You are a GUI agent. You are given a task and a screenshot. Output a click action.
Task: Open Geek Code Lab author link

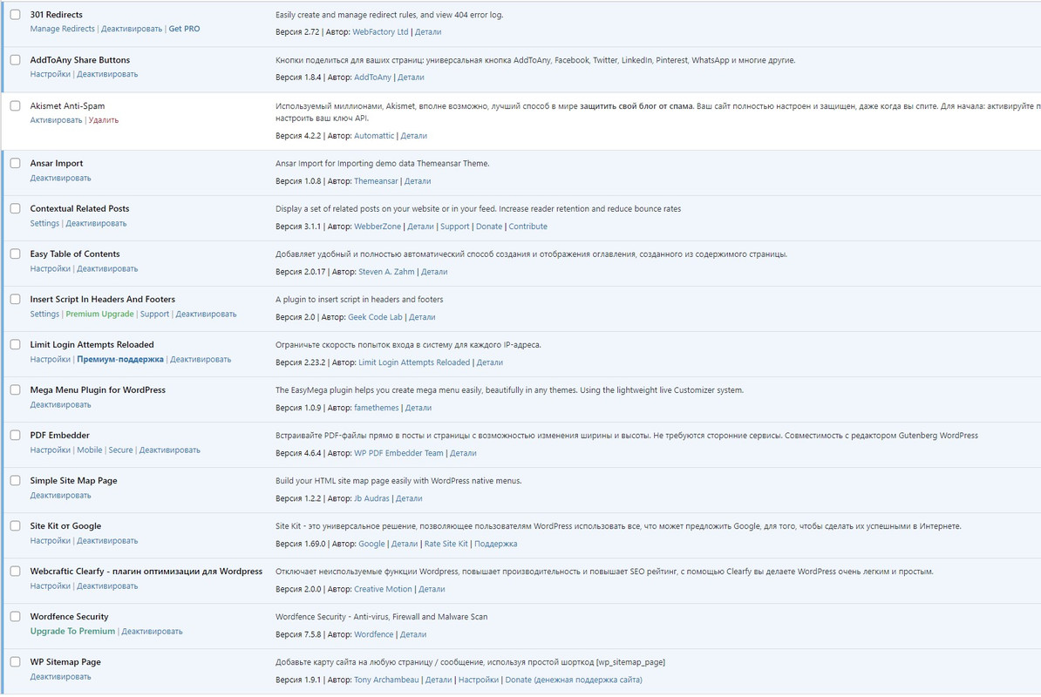coord(375,317)
